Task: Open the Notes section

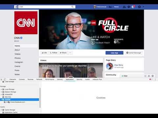Action: 17,74
